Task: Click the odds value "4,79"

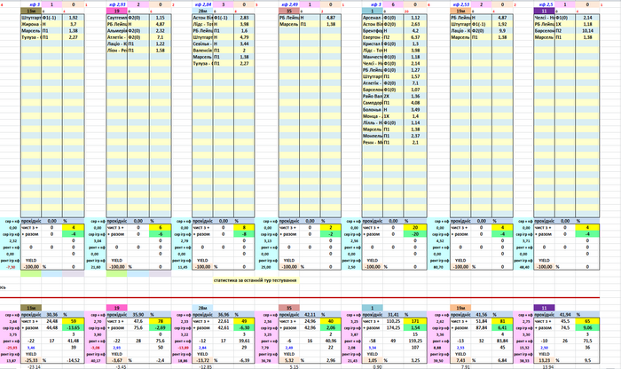Action: tap(244, 37)
